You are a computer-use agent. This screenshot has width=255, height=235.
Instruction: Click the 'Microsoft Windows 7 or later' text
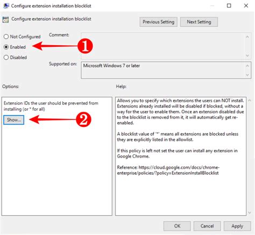(111, 66)
